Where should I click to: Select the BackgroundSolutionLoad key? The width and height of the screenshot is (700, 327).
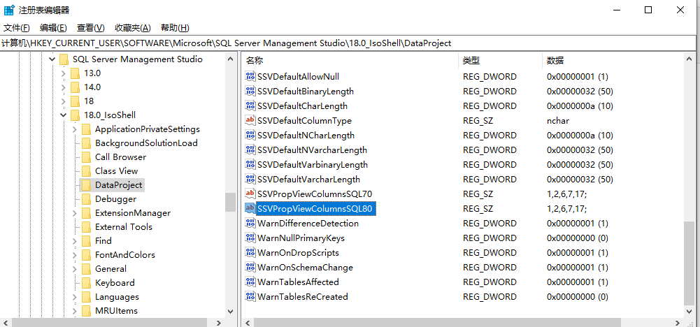(x=146, y=143)
